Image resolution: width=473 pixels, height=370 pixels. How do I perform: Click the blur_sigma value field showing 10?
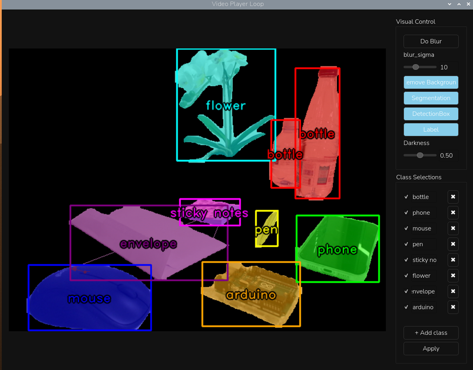[x=448, y=68]
